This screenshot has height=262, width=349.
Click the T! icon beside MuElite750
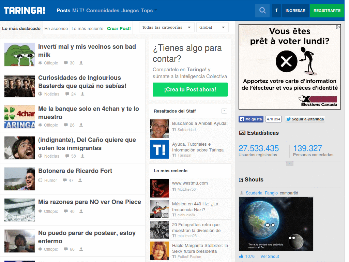point(174,189)
